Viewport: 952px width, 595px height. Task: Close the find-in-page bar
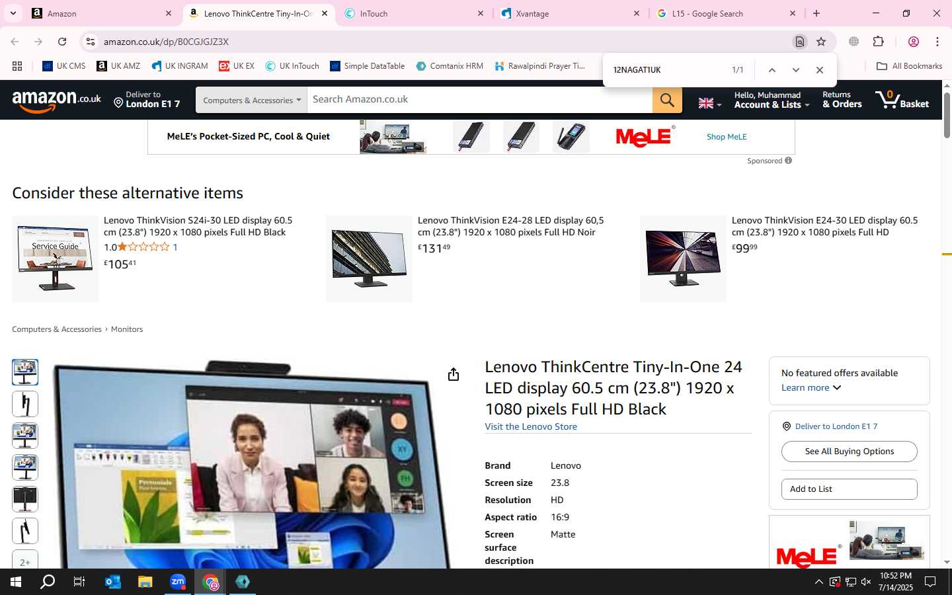pos(820,70)
